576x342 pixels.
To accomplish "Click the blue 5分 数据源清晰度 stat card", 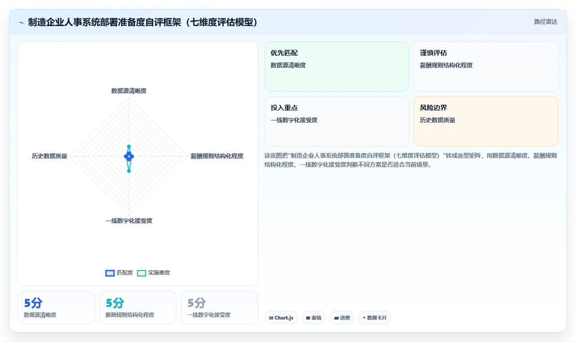I will tap(56, 307).
